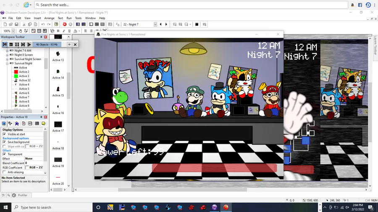Open the Arrange menu

point(49,18)
